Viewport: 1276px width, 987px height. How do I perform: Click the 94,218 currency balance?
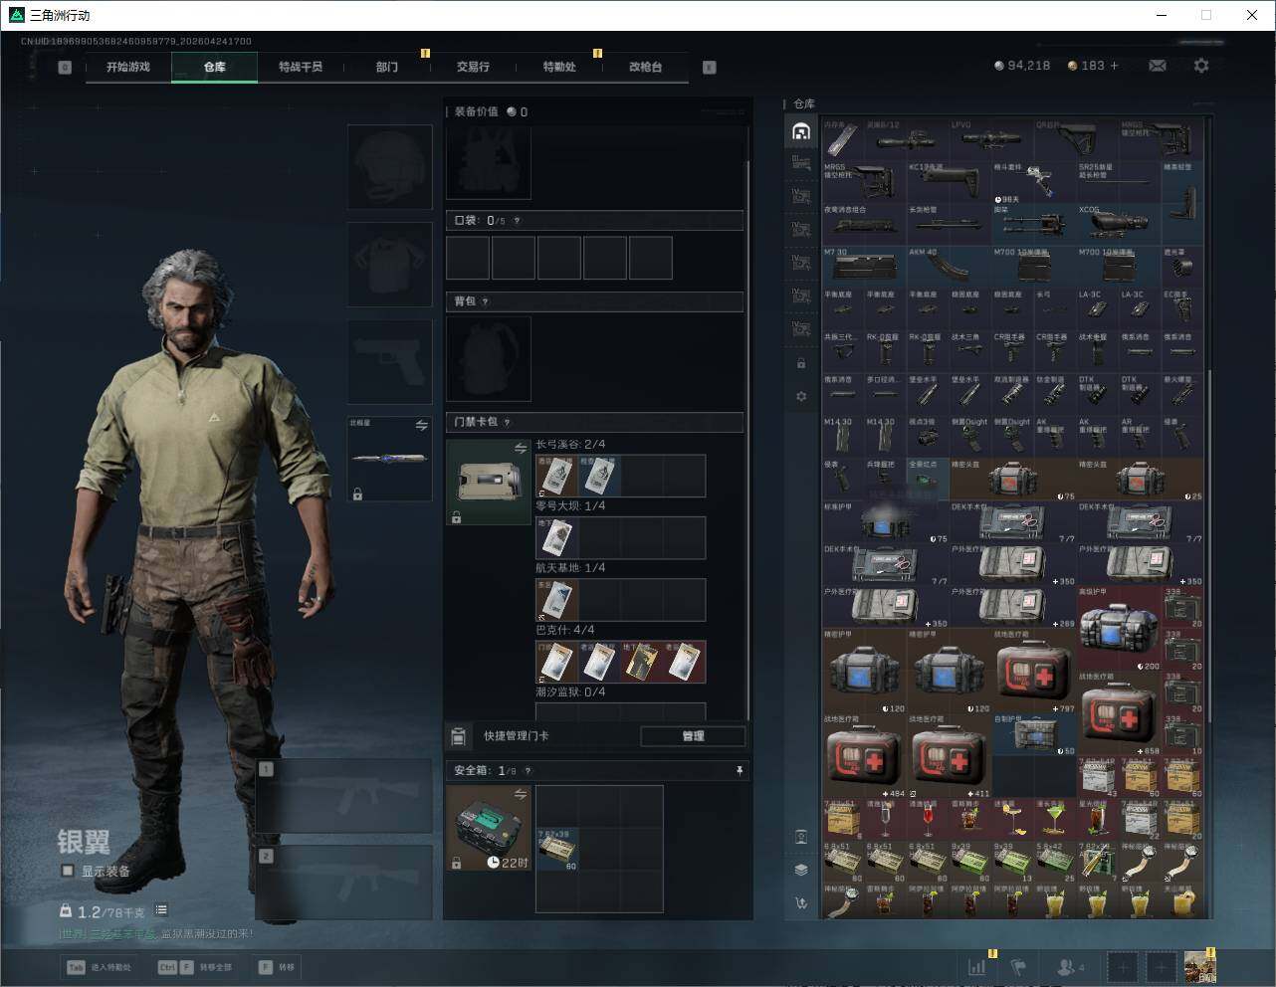click(1022, 66)
